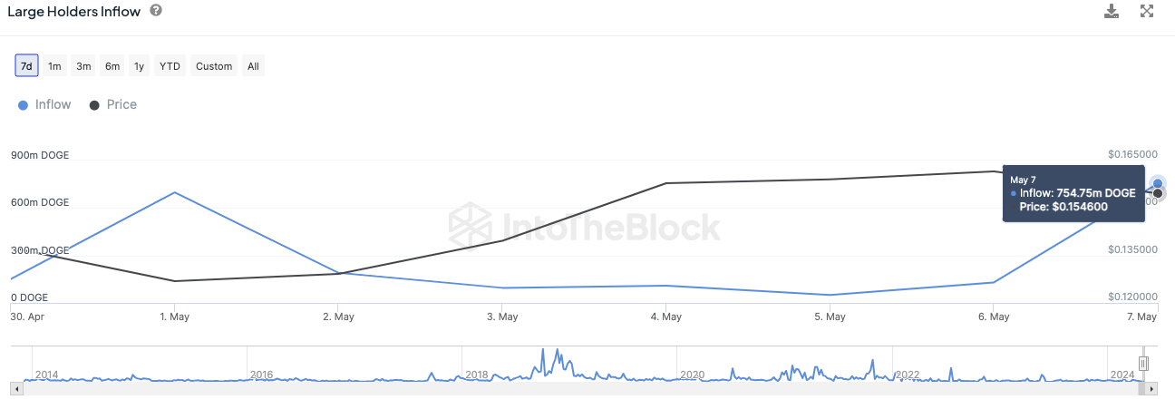The height and width of the screenshot is (419, 1175).
Task: Show All historical data
Action: coord(253,66)
